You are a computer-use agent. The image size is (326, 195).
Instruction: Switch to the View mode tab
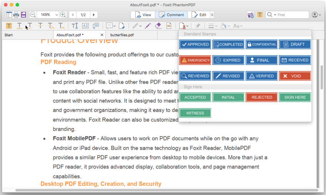(x=143, y=15)
